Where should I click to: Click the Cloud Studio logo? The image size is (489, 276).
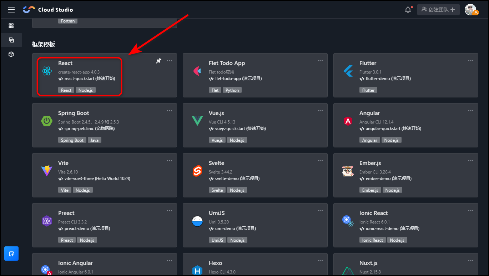(x=48, y=10)
